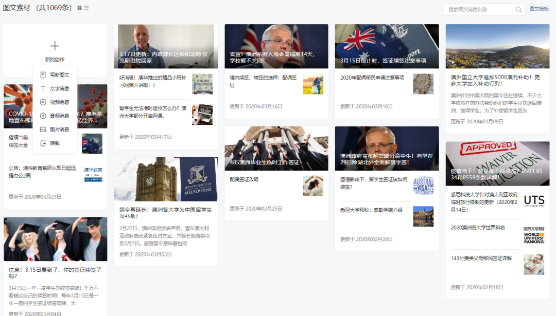Click the 转载 repost icon
556x316 pixels.
43,143
